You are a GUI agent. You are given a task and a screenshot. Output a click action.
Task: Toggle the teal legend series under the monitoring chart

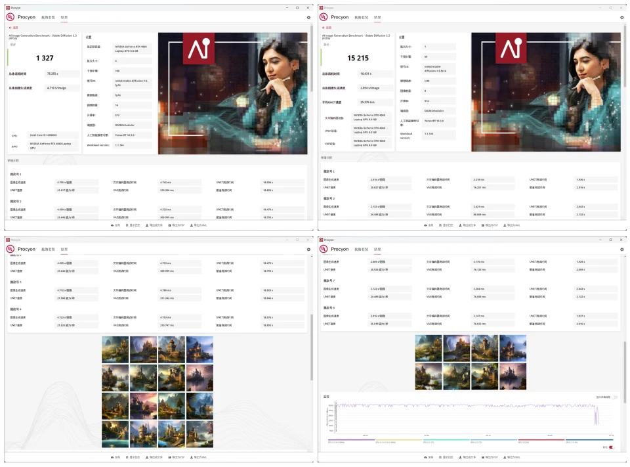446,441
